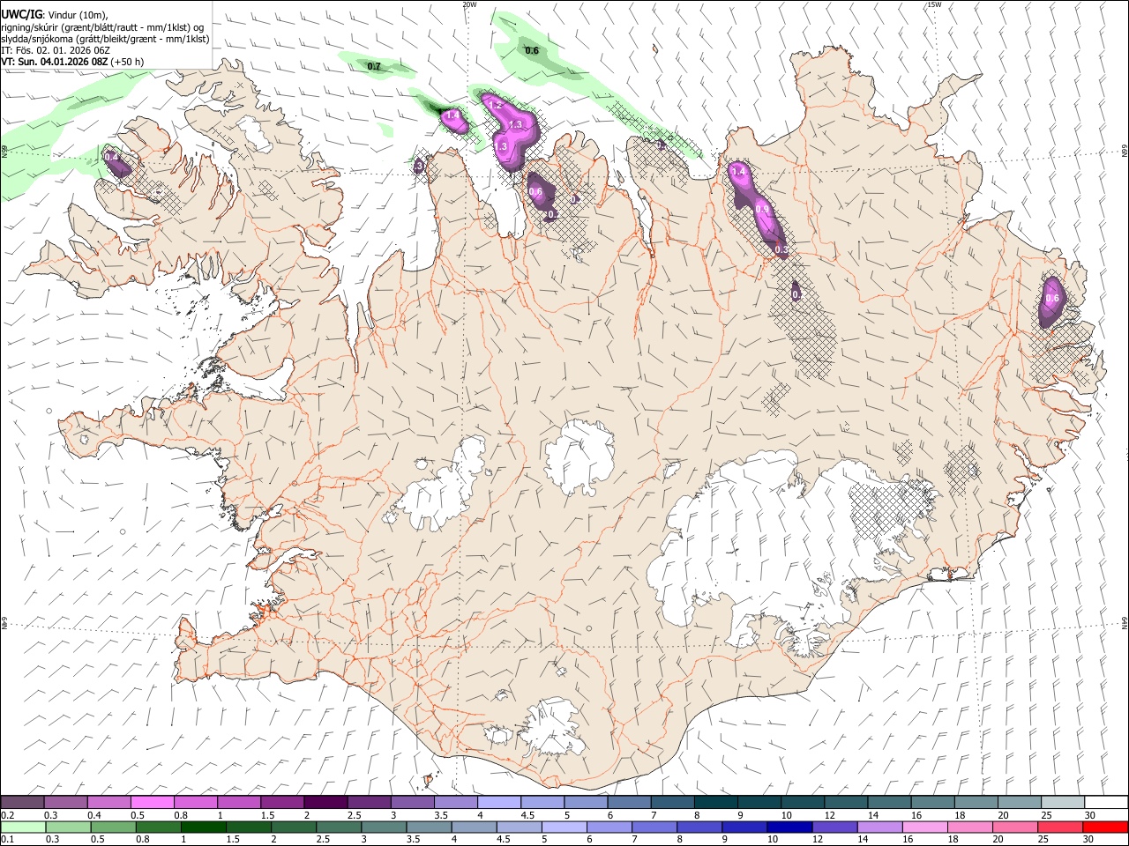This screenshot has width=1129, height=846.
Task: Pick the 9–10 royal blue rain swatch
Action: 744,827
